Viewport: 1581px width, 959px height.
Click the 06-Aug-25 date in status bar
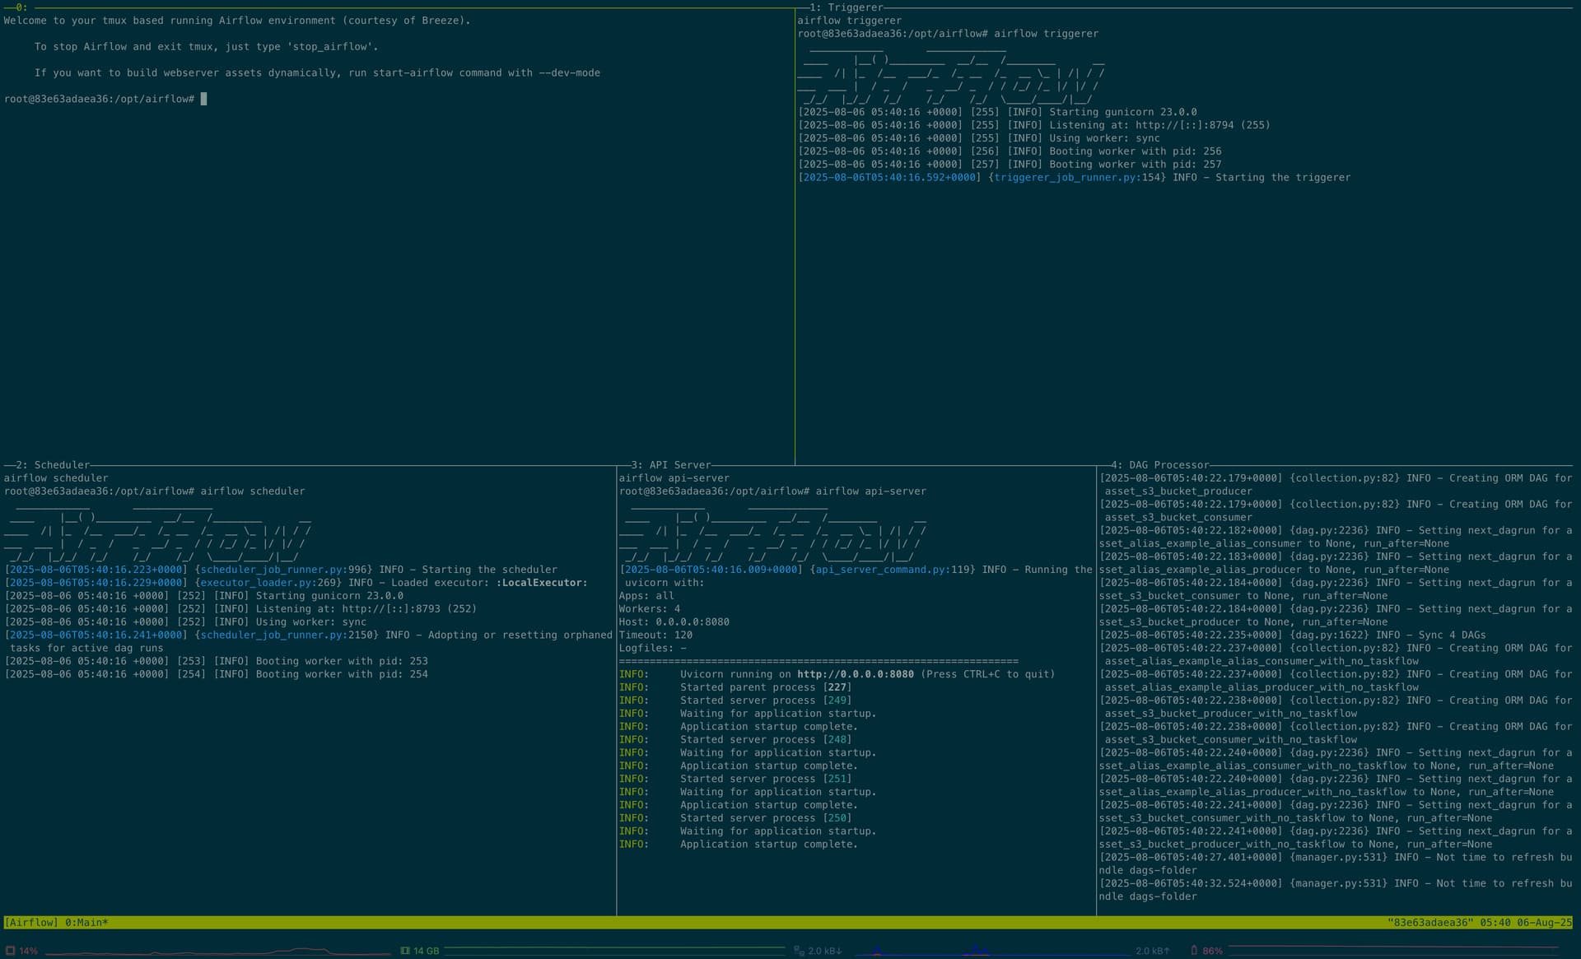pos(1545,923)
